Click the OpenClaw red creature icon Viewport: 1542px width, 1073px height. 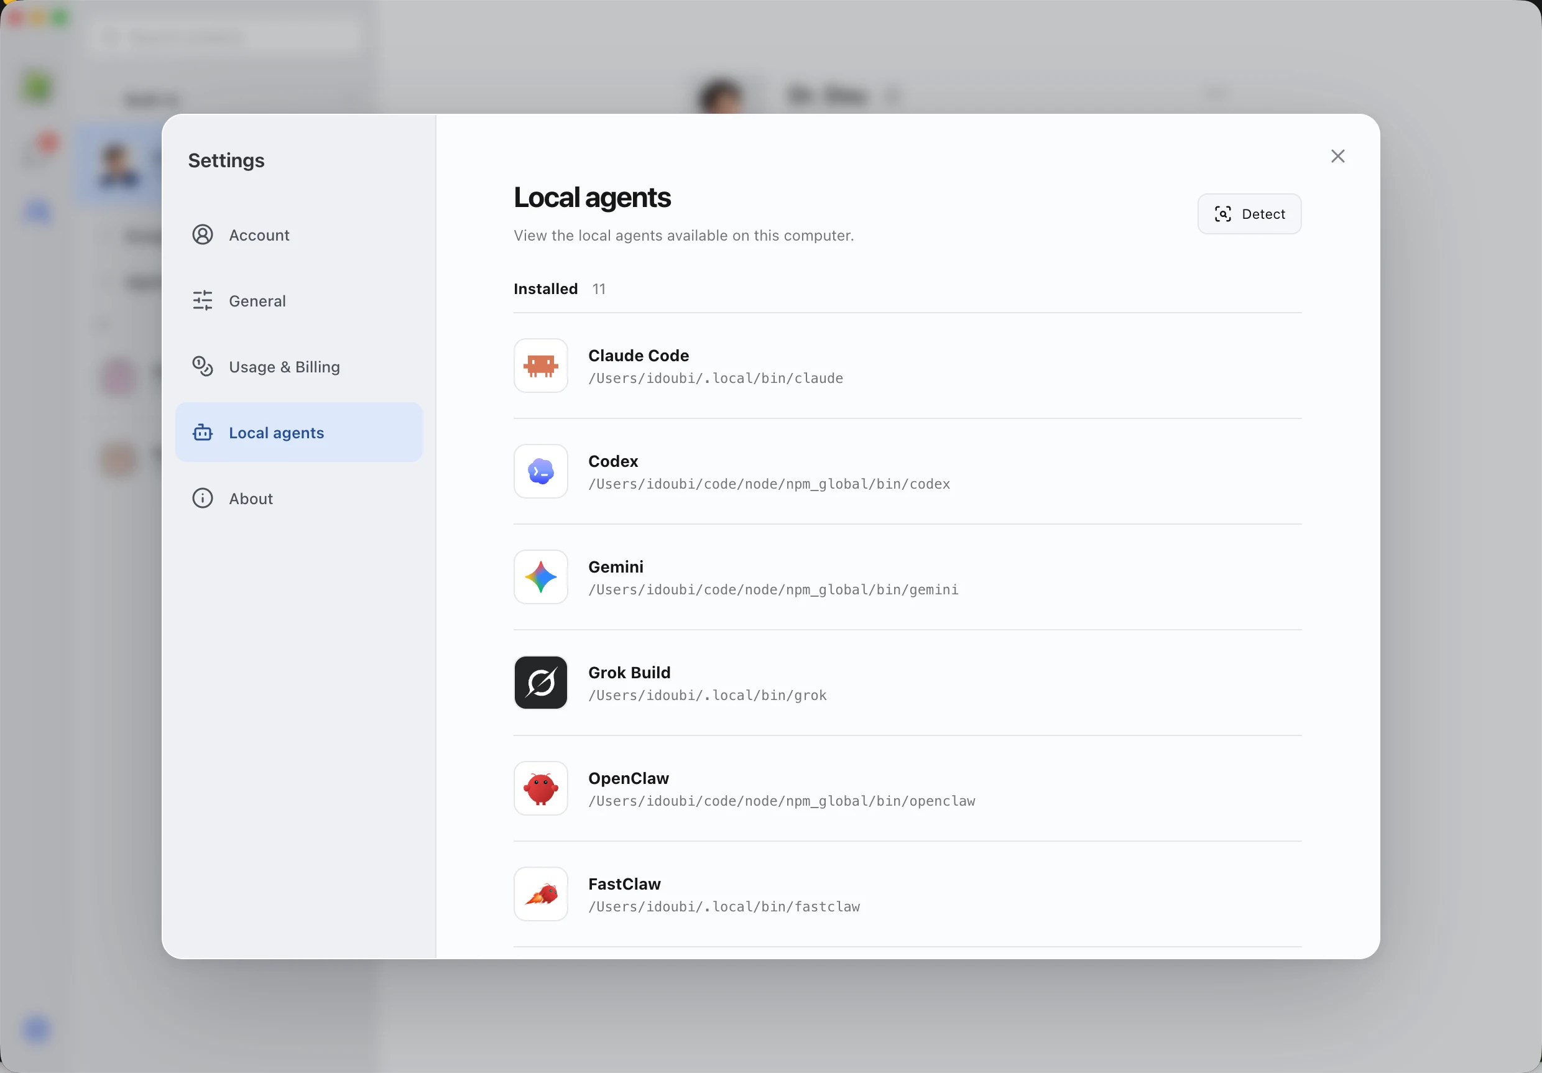click(541, 789)
